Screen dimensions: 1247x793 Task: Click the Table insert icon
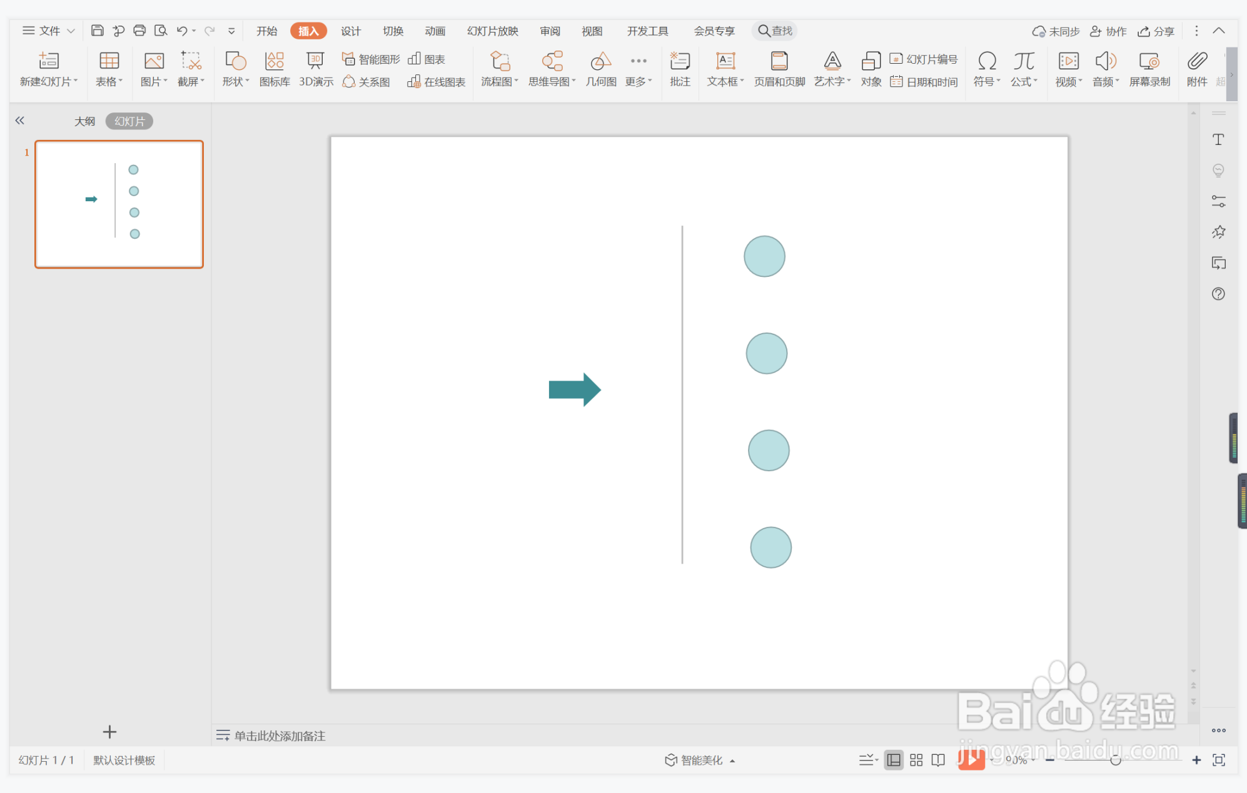[x=109, y=61]
